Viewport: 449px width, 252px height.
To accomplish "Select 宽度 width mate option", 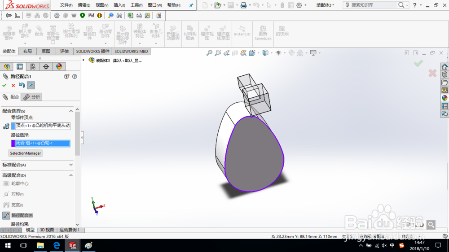I will (x=13, y=205).
